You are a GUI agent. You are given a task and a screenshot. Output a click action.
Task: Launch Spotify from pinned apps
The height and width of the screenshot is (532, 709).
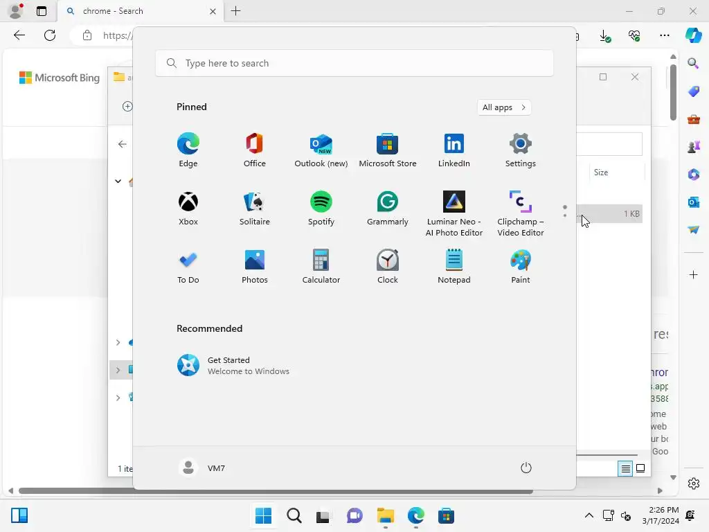(321, 209)
